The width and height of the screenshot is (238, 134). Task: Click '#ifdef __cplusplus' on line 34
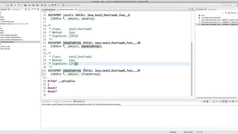click(x=61, y=81)
